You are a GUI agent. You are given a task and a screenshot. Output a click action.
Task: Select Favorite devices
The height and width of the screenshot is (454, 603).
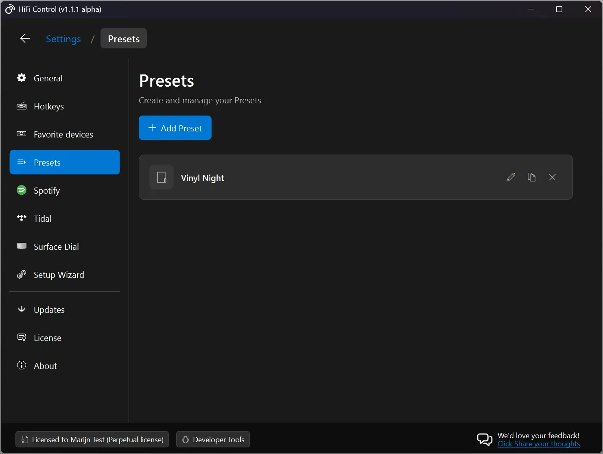pyautogui.click(x=63, y=134)
